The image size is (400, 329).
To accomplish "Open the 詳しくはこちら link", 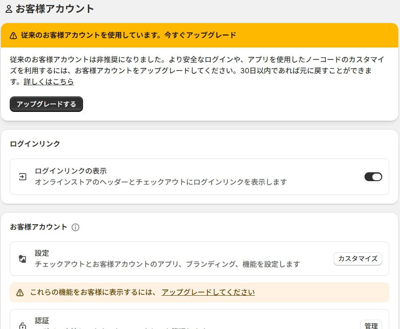I will [x=48, y=82].
